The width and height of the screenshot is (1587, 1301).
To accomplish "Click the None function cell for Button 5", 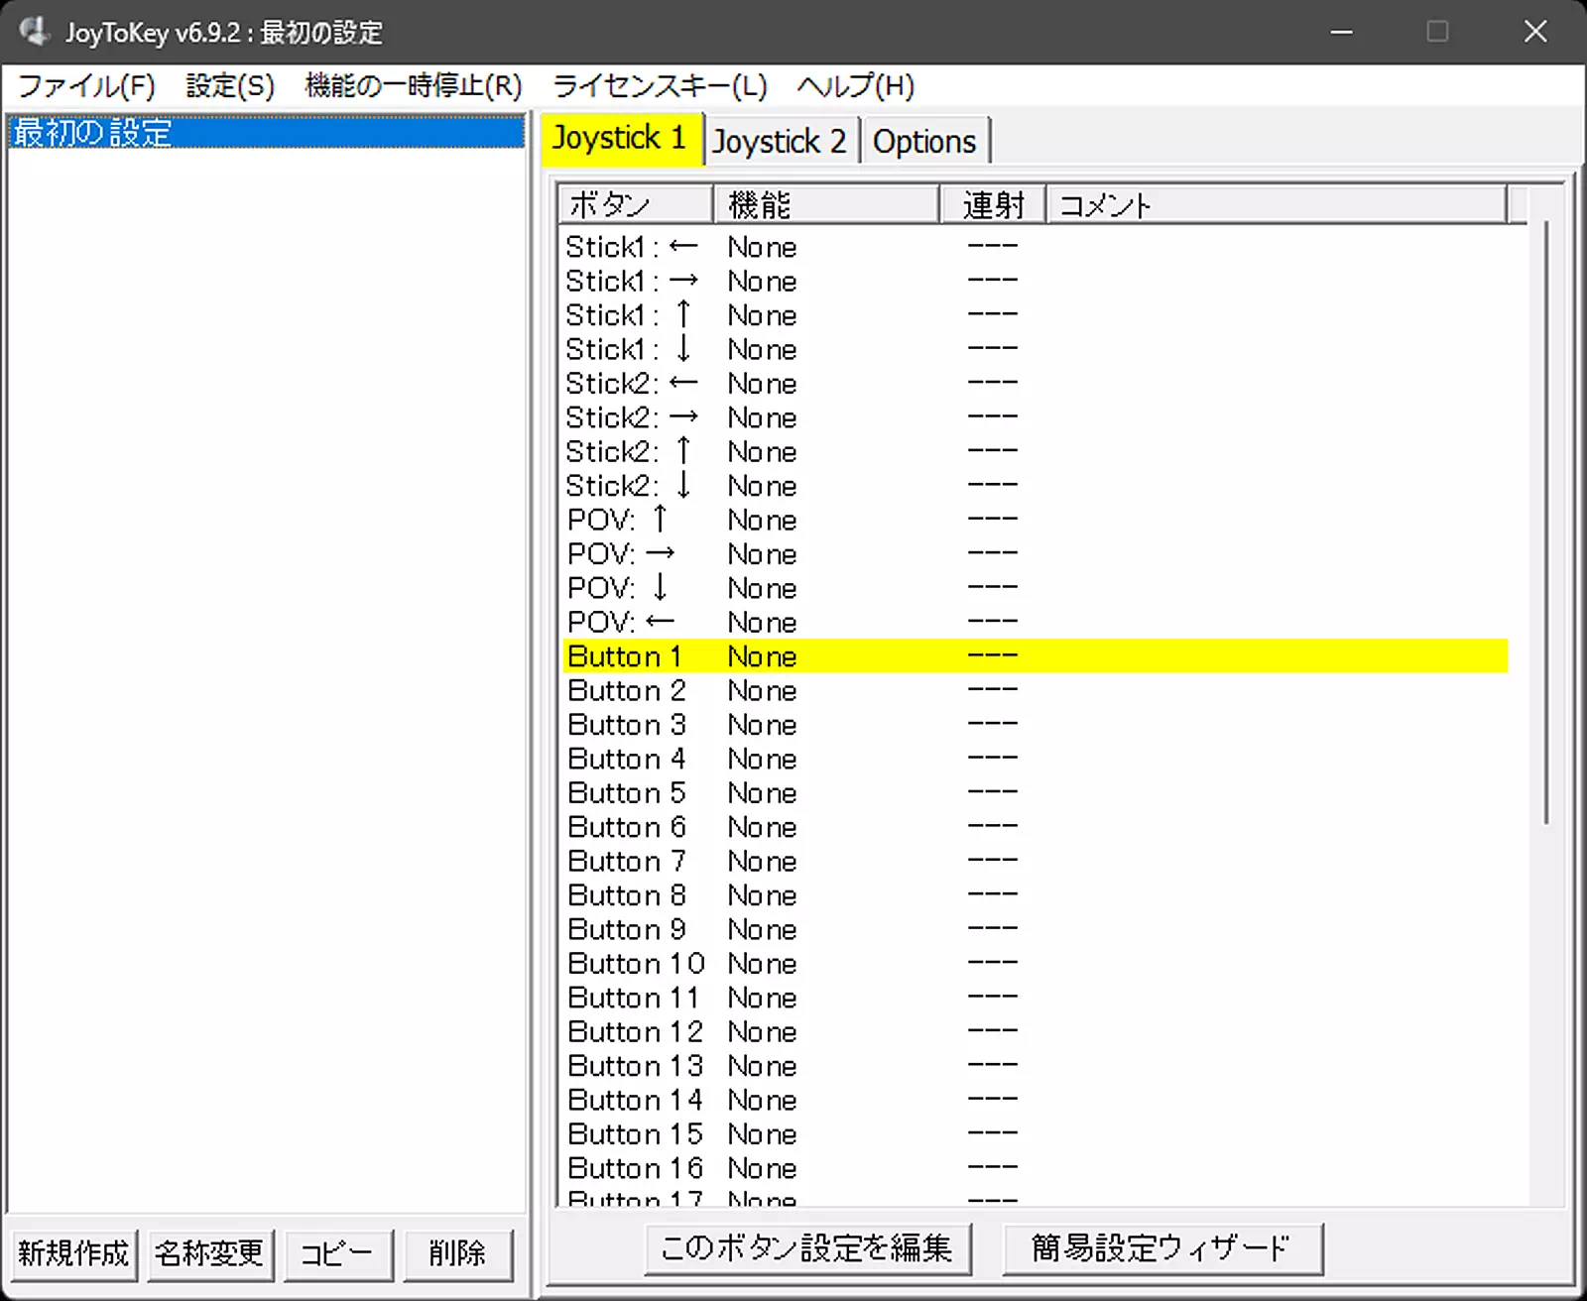I will point(762,793).
